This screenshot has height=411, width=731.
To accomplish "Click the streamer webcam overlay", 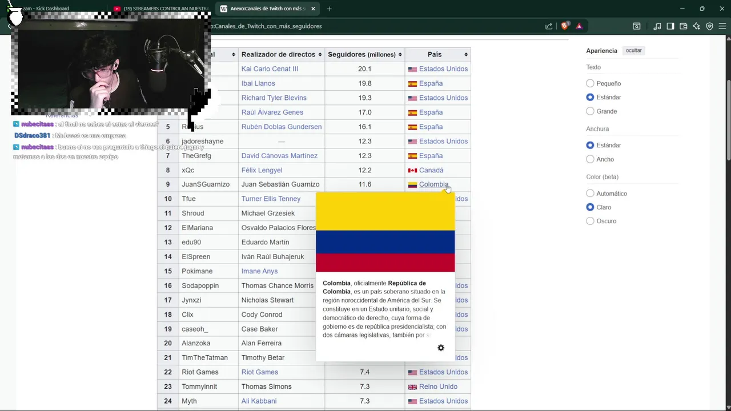I will 111,64.
